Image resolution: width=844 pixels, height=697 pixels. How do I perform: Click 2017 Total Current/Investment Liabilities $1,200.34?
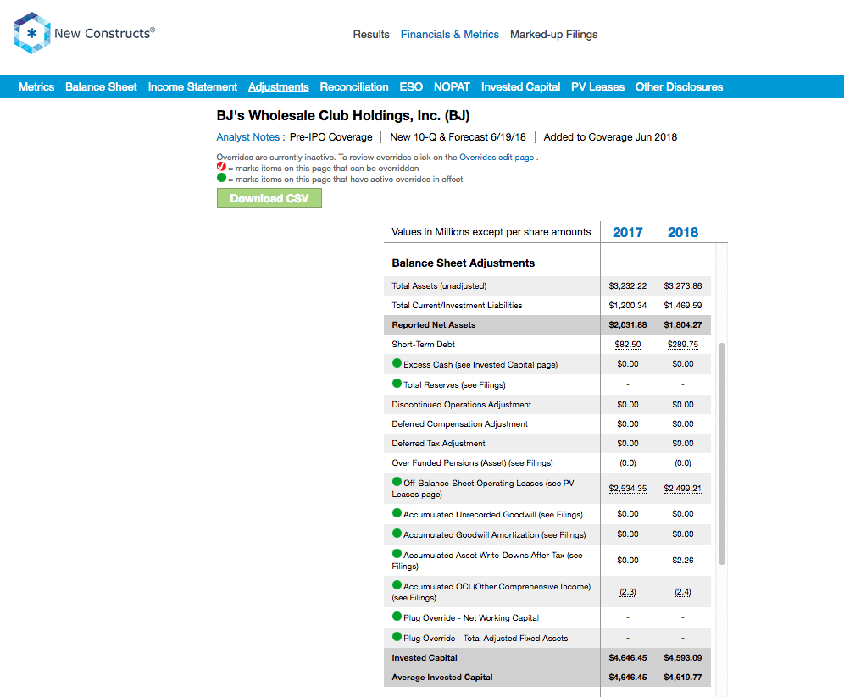point(628,306)
